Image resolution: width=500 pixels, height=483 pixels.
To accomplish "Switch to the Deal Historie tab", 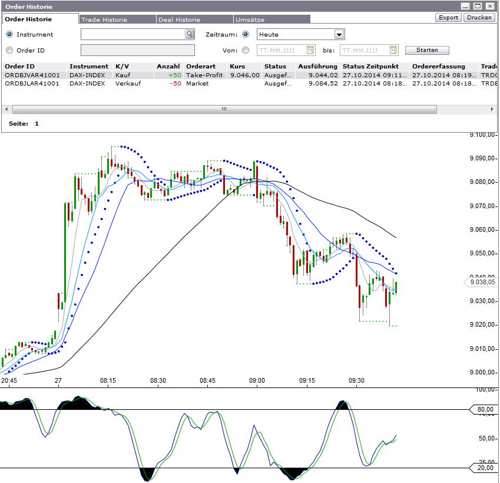I will pos(194,19).
